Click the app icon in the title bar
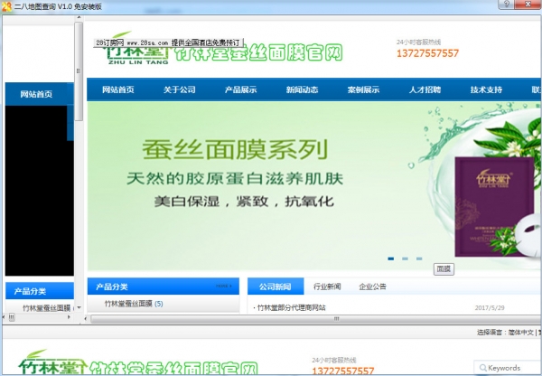This screenshot has height=376, width=542. [x=6, y=6]
